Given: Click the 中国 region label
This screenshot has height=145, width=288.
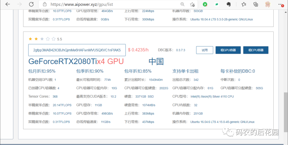Looking at the screenshot, I should click(156, 61).
